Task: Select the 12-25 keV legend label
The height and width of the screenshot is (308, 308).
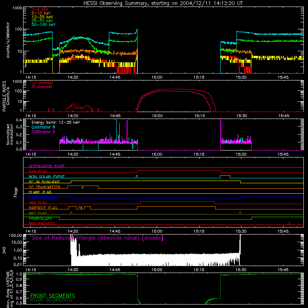Action: pyautogui.click(x=42, y=17)
